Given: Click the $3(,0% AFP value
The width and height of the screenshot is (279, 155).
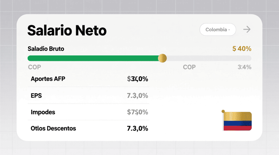Looking at the screenshot, I should 138,79.
